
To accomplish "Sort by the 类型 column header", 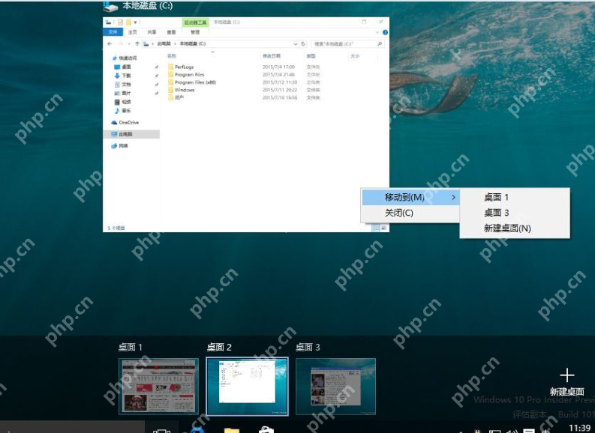I will 311,56.
